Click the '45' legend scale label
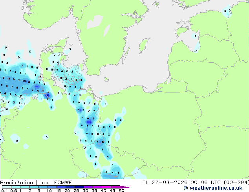The width and height of the screenshot is (249, 192). (x=112, y=190)
